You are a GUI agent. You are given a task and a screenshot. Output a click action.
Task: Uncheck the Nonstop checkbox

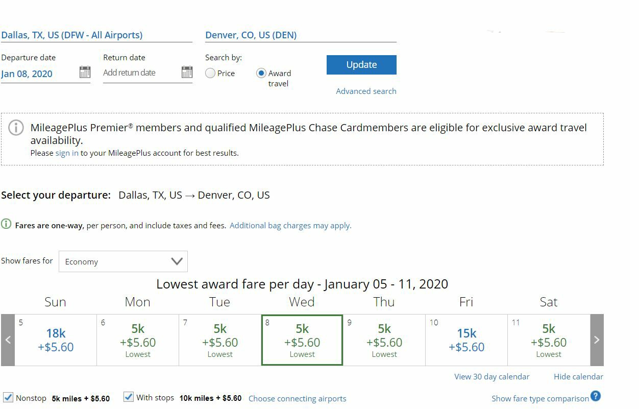pyautogui.click(x=8, y=397)
